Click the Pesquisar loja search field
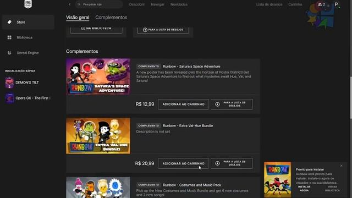Screen dimensions: 352x198 coord(99,4)
